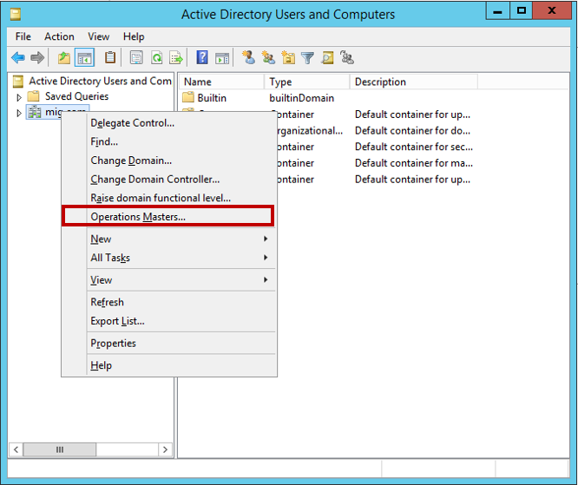Create a new user with toolbar icon

click(248, 58)
